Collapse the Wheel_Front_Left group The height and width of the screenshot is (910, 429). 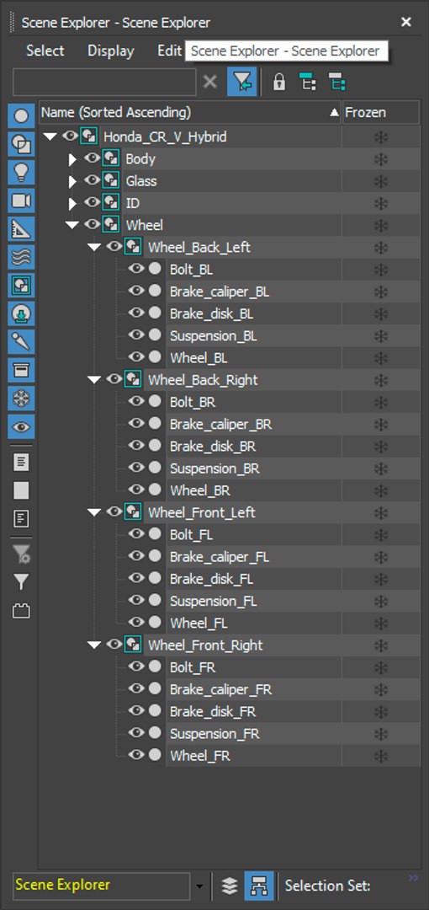point(94,512)
